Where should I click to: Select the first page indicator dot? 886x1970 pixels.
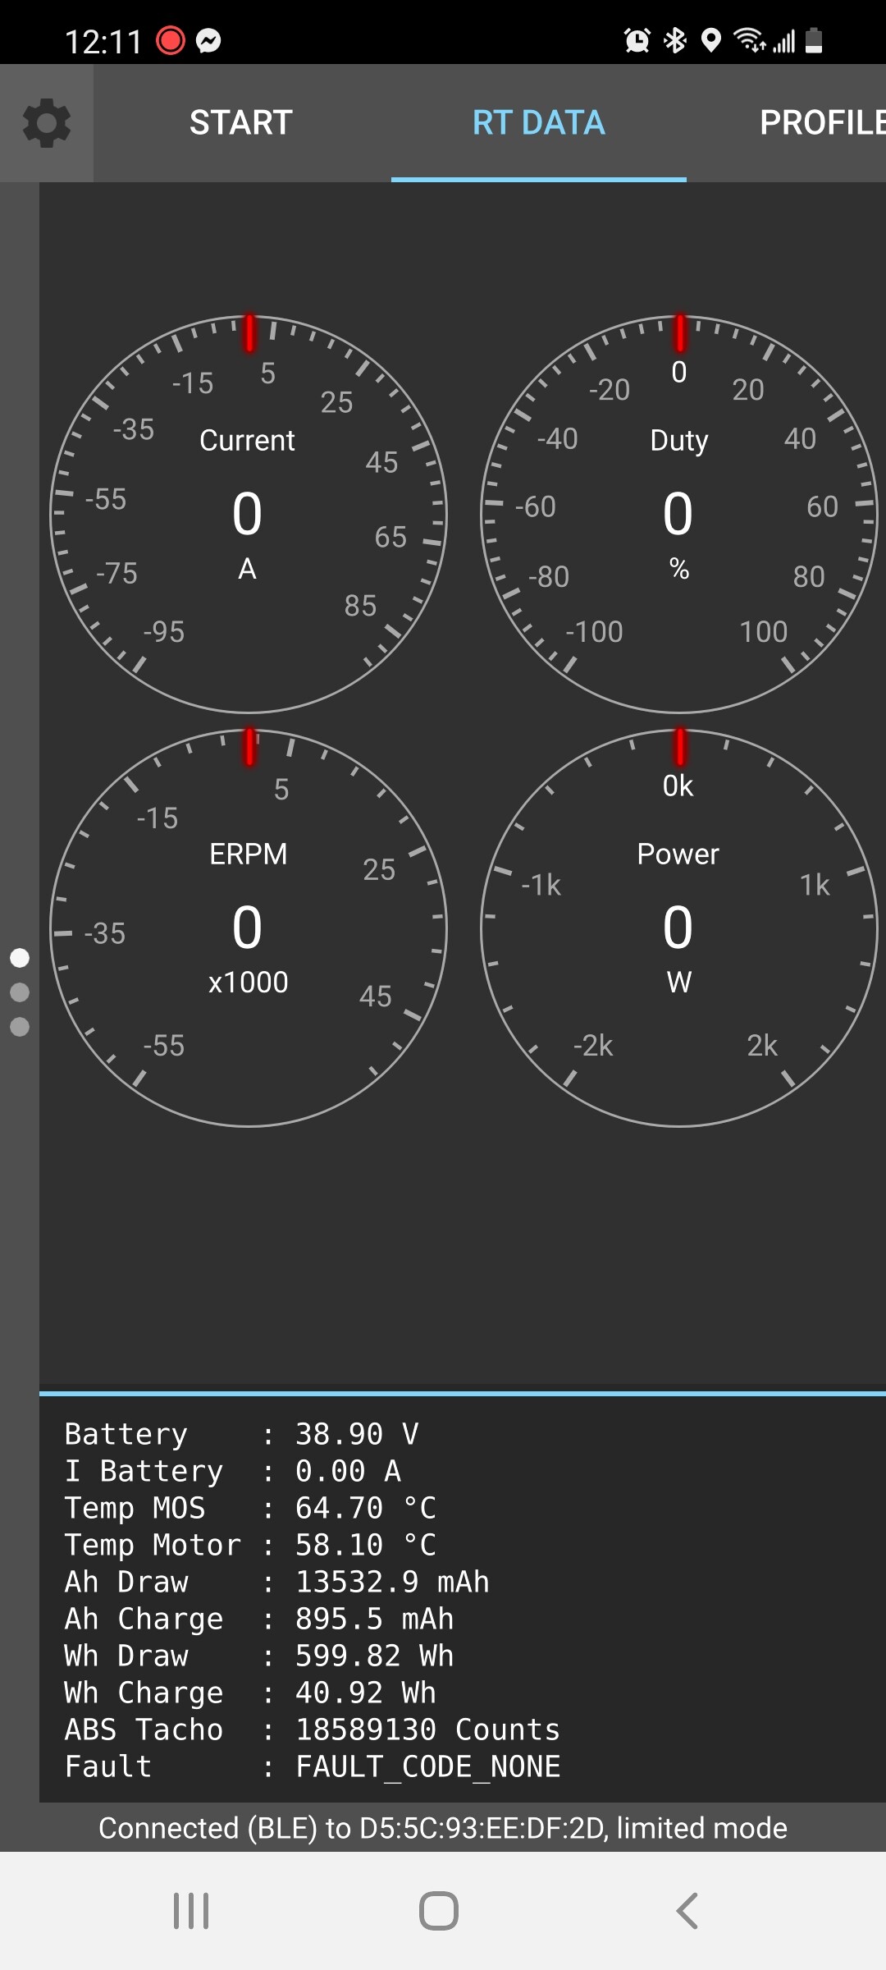pos(20,958)
